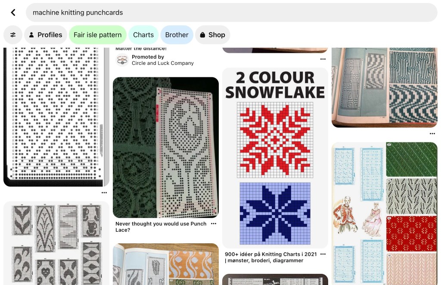The width and height of the screenshot is (441, 285).
Task: Open the search filters sliders icon
Action: point(13,35)
